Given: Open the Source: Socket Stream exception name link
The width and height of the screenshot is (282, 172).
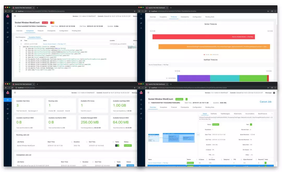Looking at the screenshot, I should pos(55,44).
